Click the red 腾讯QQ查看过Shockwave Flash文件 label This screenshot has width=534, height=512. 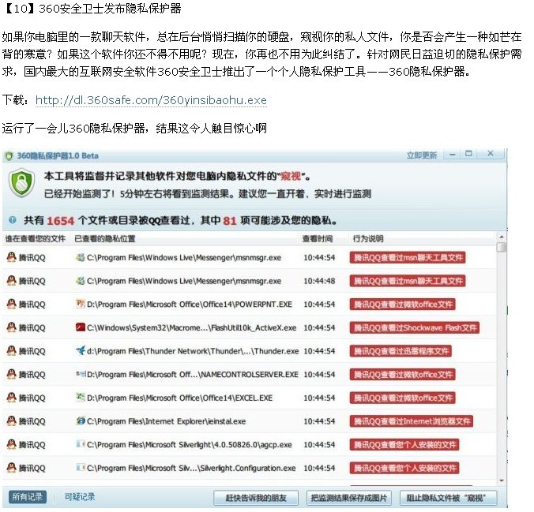tap(415, 328)
